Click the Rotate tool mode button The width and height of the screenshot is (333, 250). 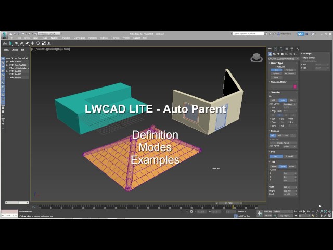tap(292, 167)
